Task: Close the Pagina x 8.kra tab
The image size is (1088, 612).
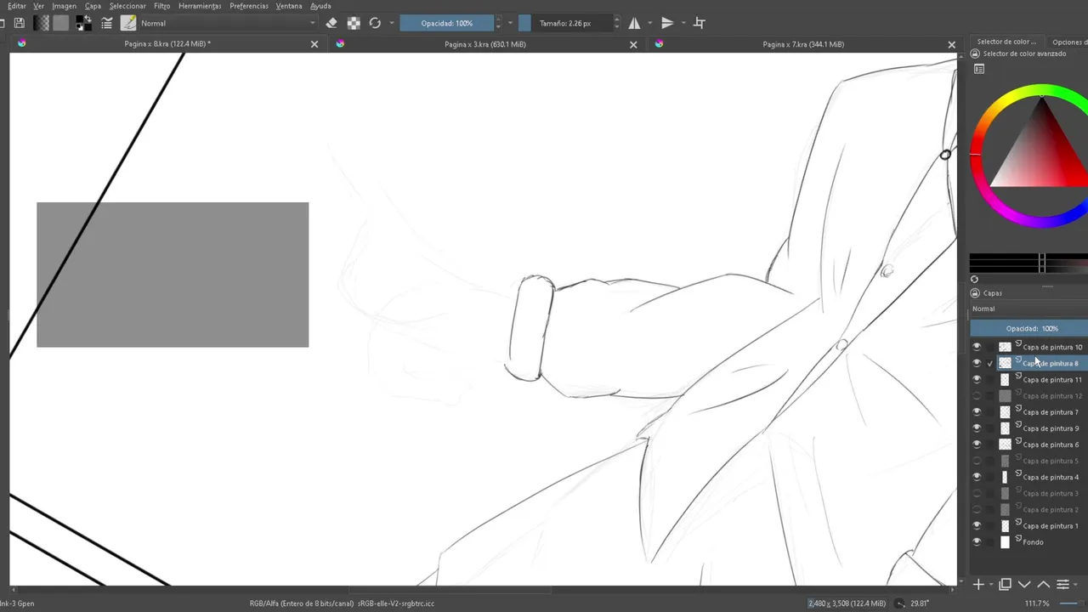Action: (x=314, y=44)
